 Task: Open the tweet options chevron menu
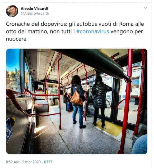pos(146,8)
